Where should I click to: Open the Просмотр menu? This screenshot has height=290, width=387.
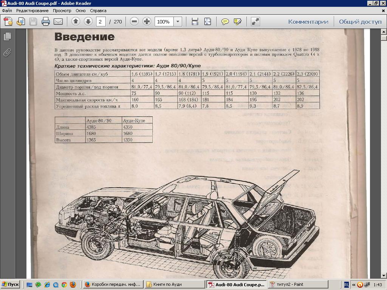62,11
